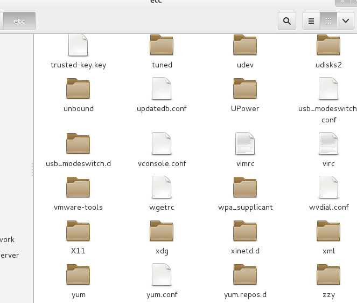Switch to grid icon view
The width and height of the screenshot is (357, 303).
(328, 21)
